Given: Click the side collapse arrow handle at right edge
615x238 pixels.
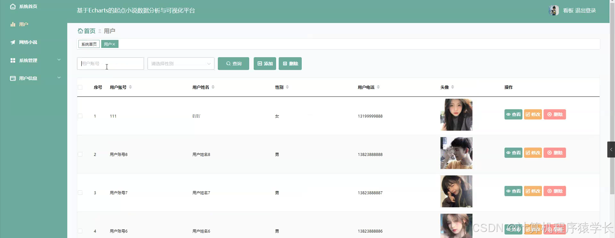Looking at the screenshot, I should pos(611,150).
